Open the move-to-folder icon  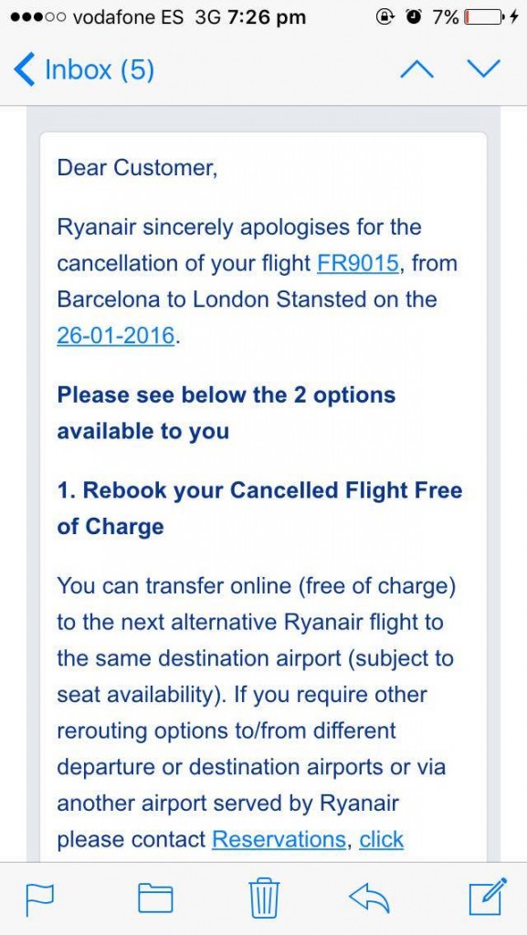pyautogui.click(x=155, y=898)
